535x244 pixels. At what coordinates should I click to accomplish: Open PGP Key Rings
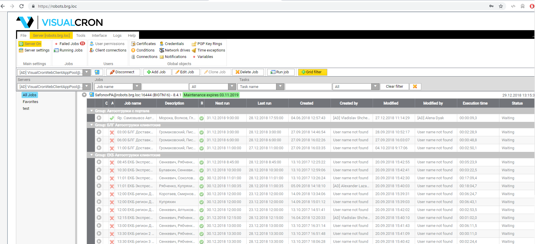click(x=207, y=44)
